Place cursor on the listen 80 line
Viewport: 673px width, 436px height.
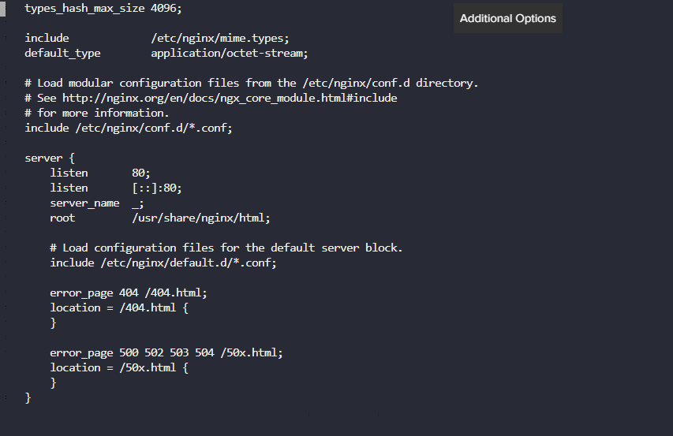pos(99,173)
